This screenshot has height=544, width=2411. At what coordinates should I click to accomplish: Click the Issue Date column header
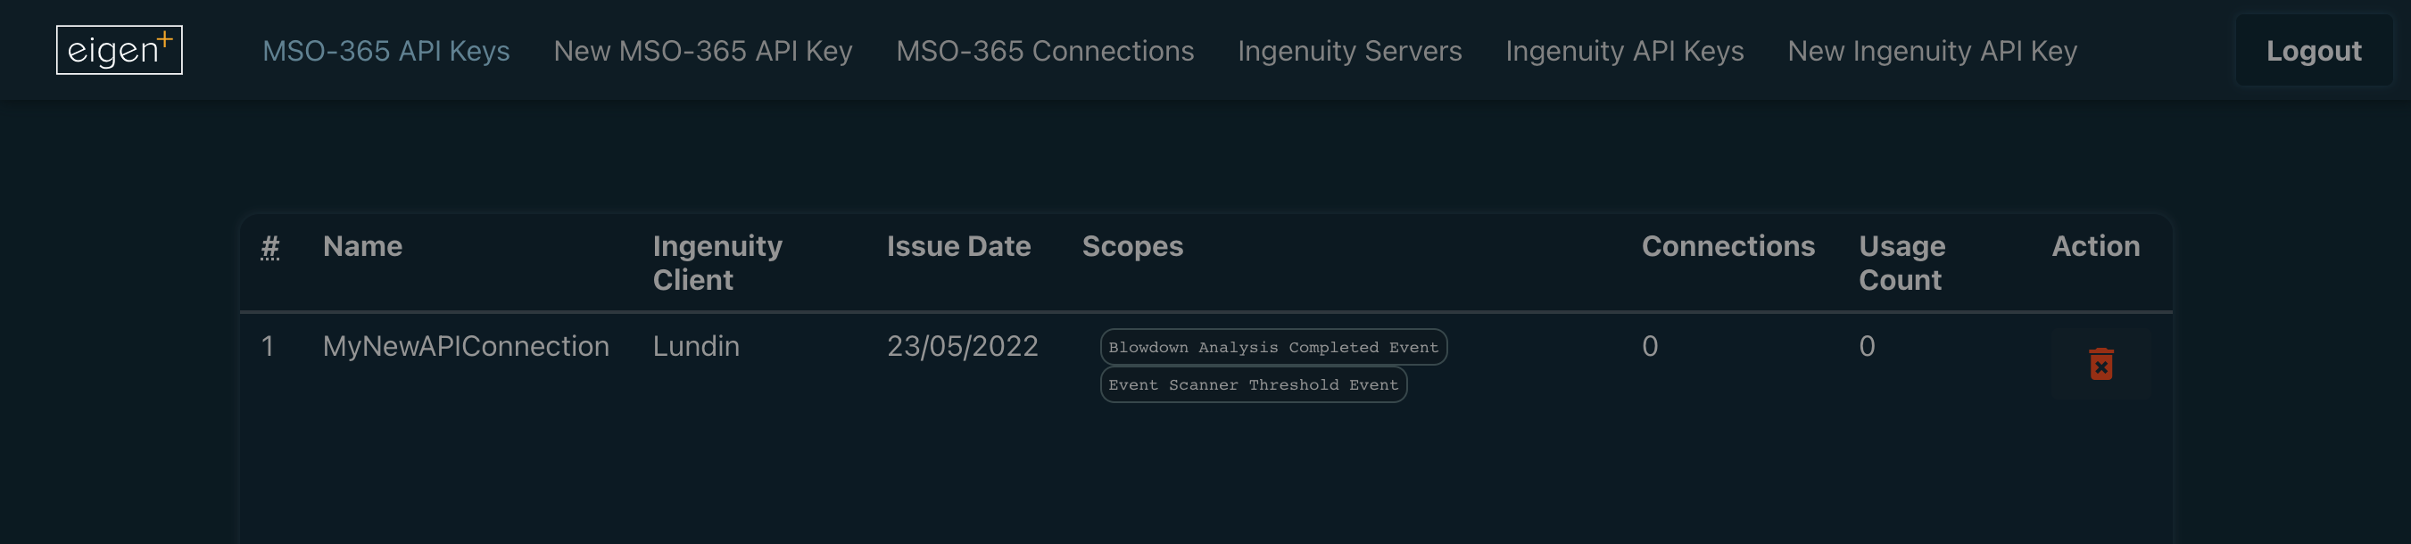[x=958, y=246]
